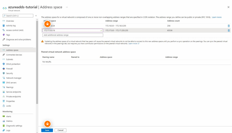Click the Address range column header
This screenshot has width=232, height=133.
[111, 21]
